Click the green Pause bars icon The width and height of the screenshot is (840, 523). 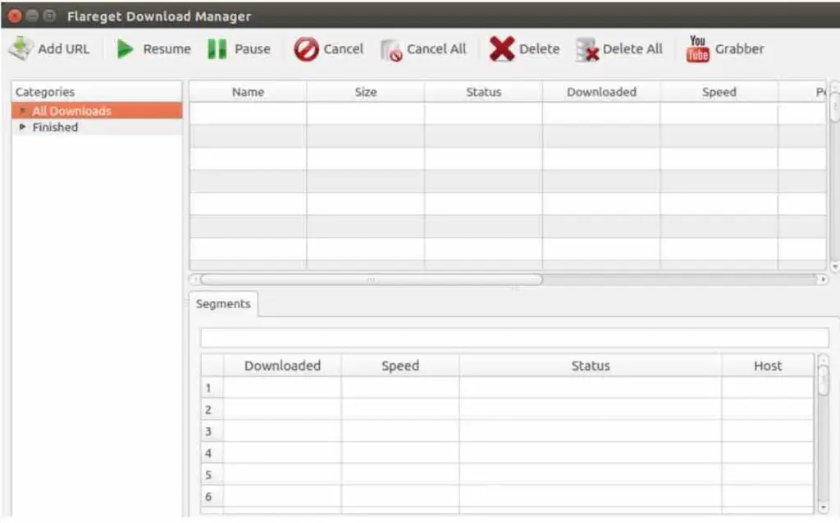pyautogui.click(x=217, y=48)
